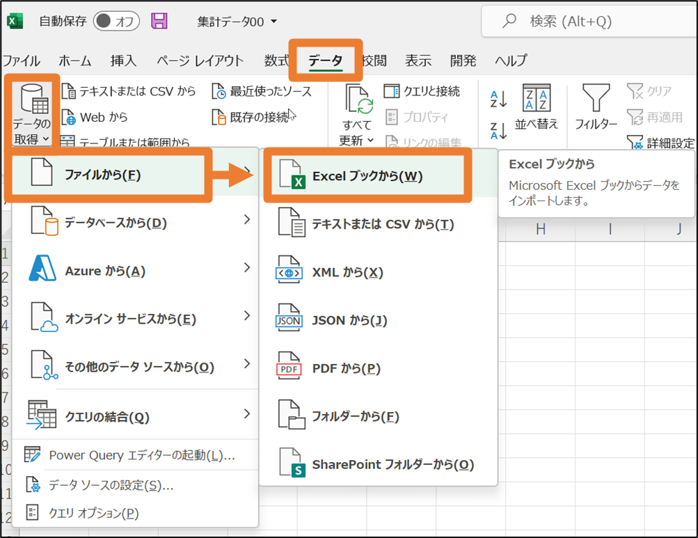698x538 pixels.
Task: Click the folder icon for フォルダーから
Action: click(292, 415)
